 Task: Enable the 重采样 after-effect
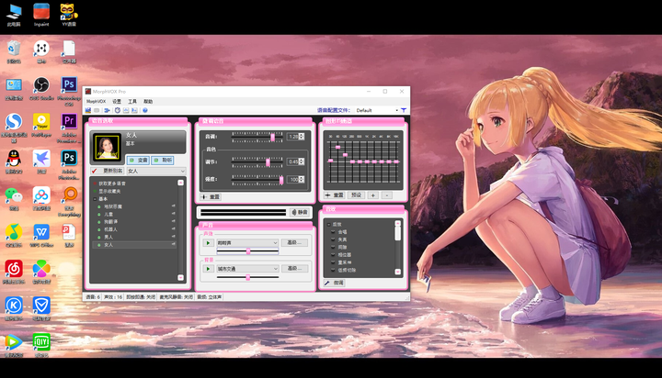tap(333, 262)
